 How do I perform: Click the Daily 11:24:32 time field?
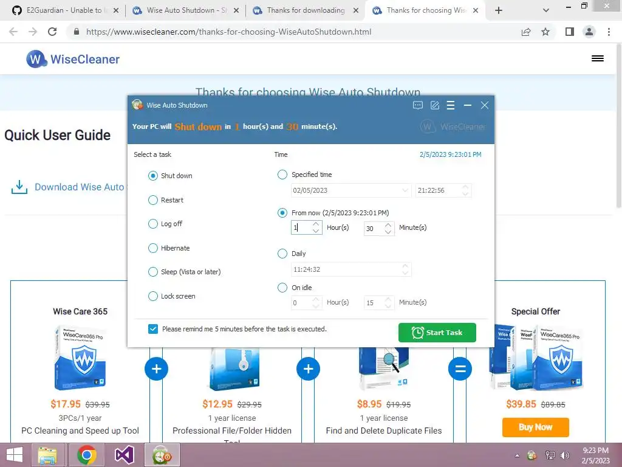(351, 269)
